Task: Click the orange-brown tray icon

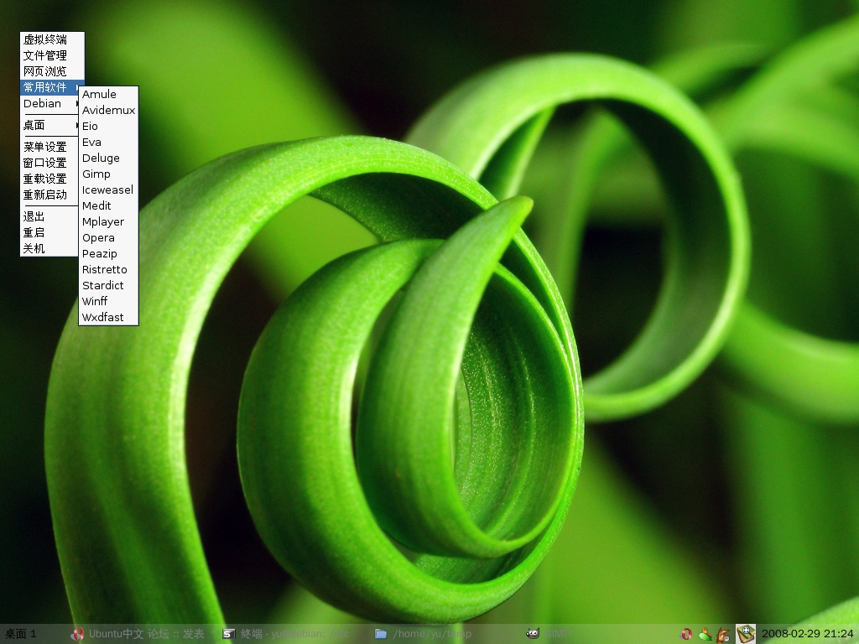Action: pos(723,634)
